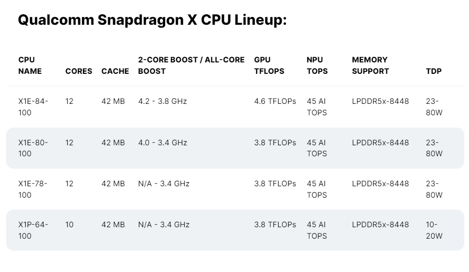Click the 10 cores cell for X1P-64-100
Screen dimensions: 469x272
coord(70,225)
